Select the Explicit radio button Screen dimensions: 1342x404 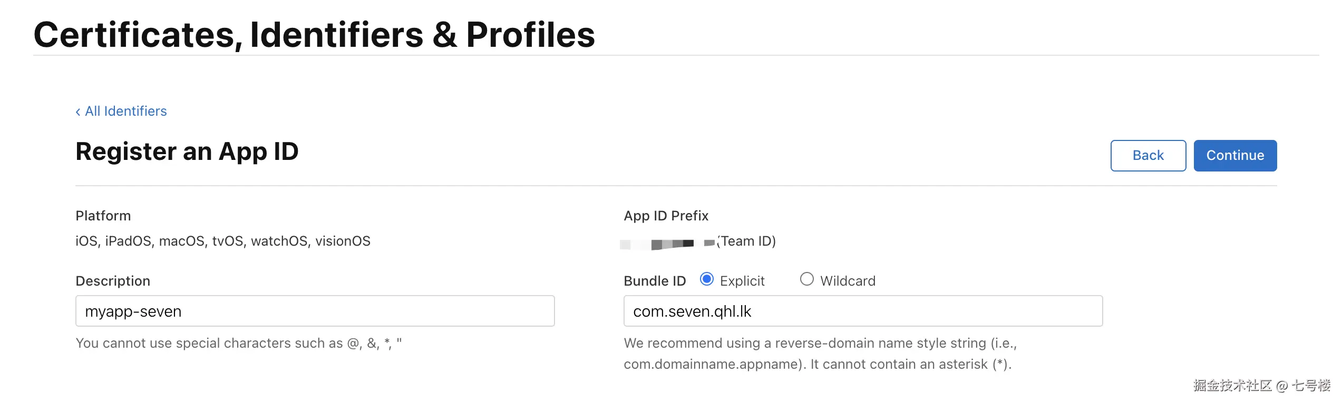tap(707, 279)
